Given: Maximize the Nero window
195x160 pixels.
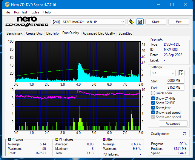Looking at the screenshot, I should tap(172, 4).
